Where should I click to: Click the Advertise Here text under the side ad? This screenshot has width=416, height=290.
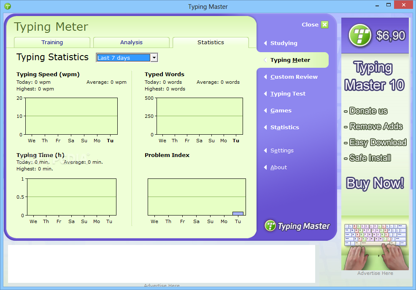point(375,273)
